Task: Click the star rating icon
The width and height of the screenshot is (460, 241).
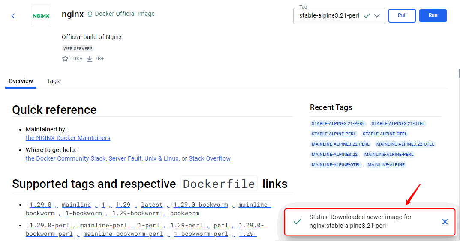Action: click(x=65, y=59)
